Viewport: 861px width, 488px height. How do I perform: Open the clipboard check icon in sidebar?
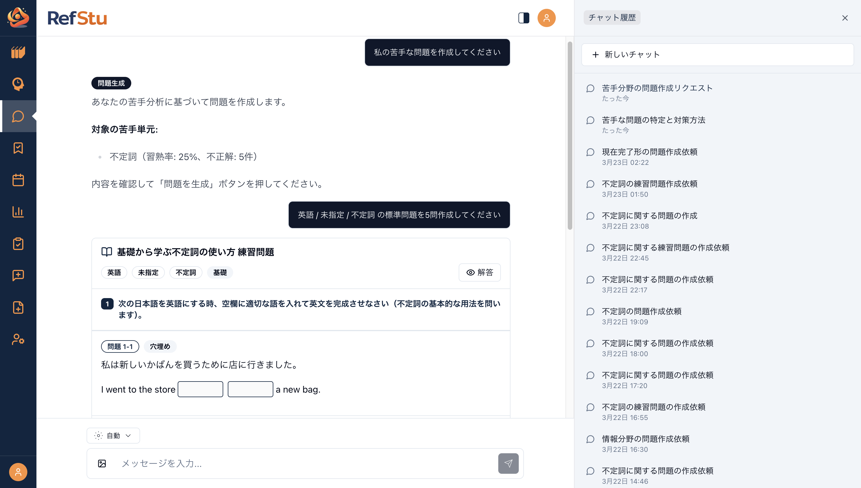point(18,244)
